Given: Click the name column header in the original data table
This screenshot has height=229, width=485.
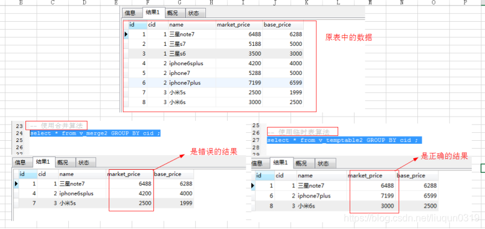Looking at the screenshot, I should pos(192,25).
